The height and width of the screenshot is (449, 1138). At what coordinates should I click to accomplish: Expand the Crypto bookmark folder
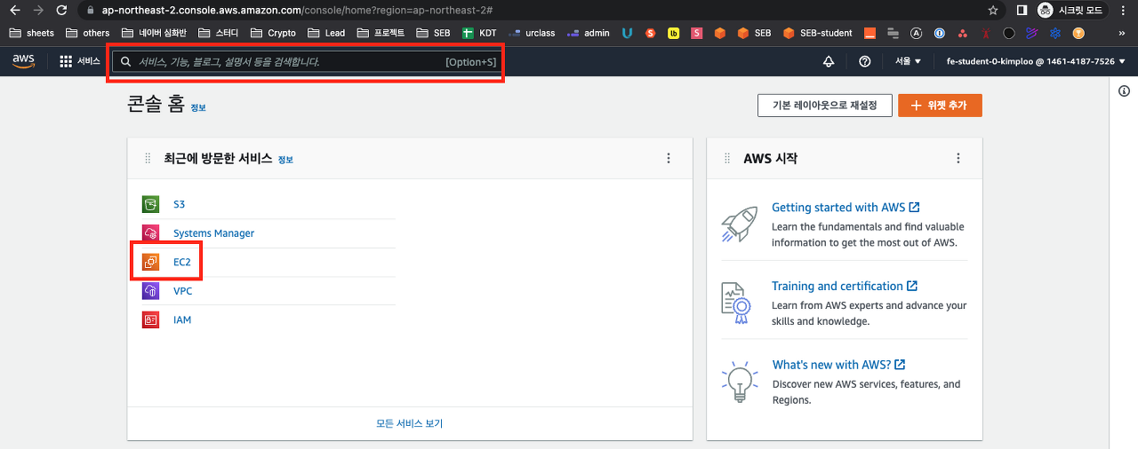pyautogui.click(x=273, y=33)
